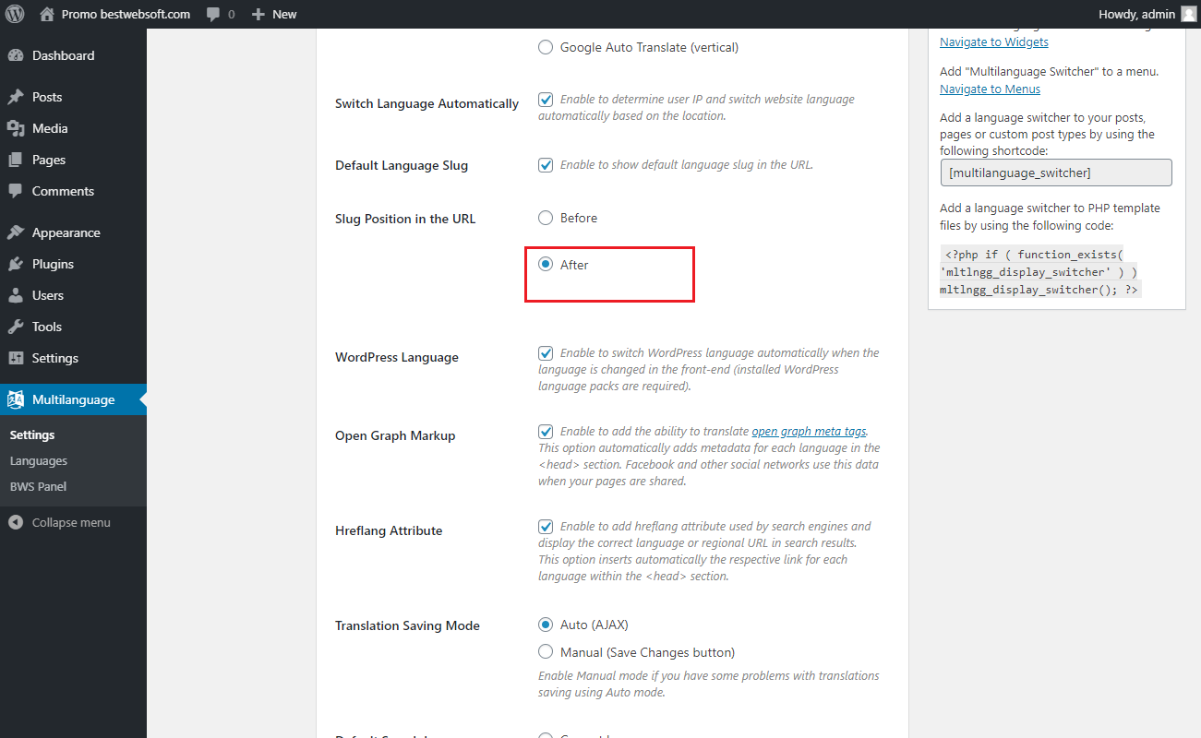Toggle Switch Language Automatically checkbox
Screen dimensions: 1201x738
pos(546,100)
